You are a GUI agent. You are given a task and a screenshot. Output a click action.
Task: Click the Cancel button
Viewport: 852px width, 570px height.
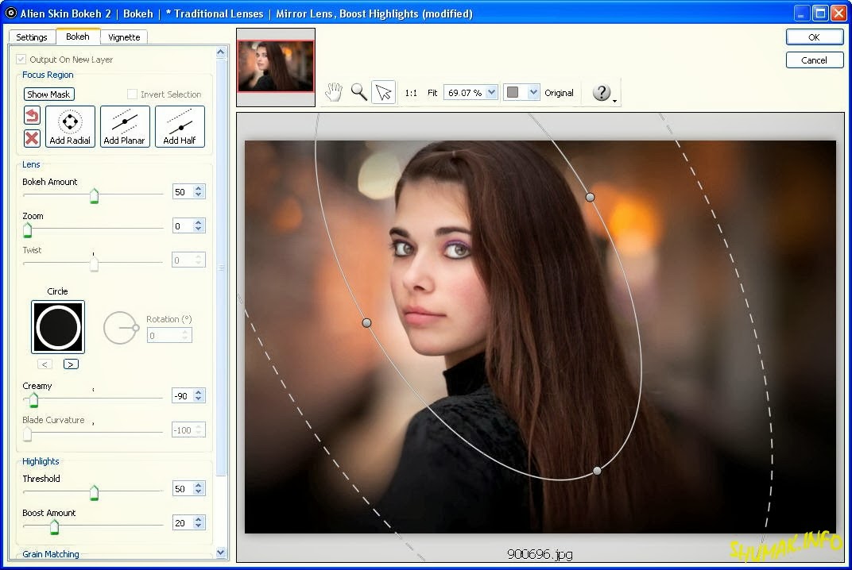814,60
